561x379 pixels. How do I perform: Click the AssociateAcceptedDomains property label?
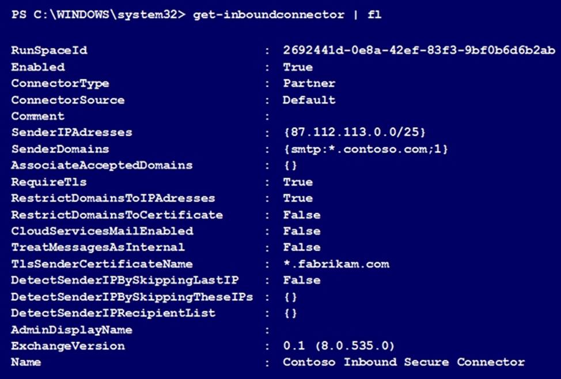[102, 166]
